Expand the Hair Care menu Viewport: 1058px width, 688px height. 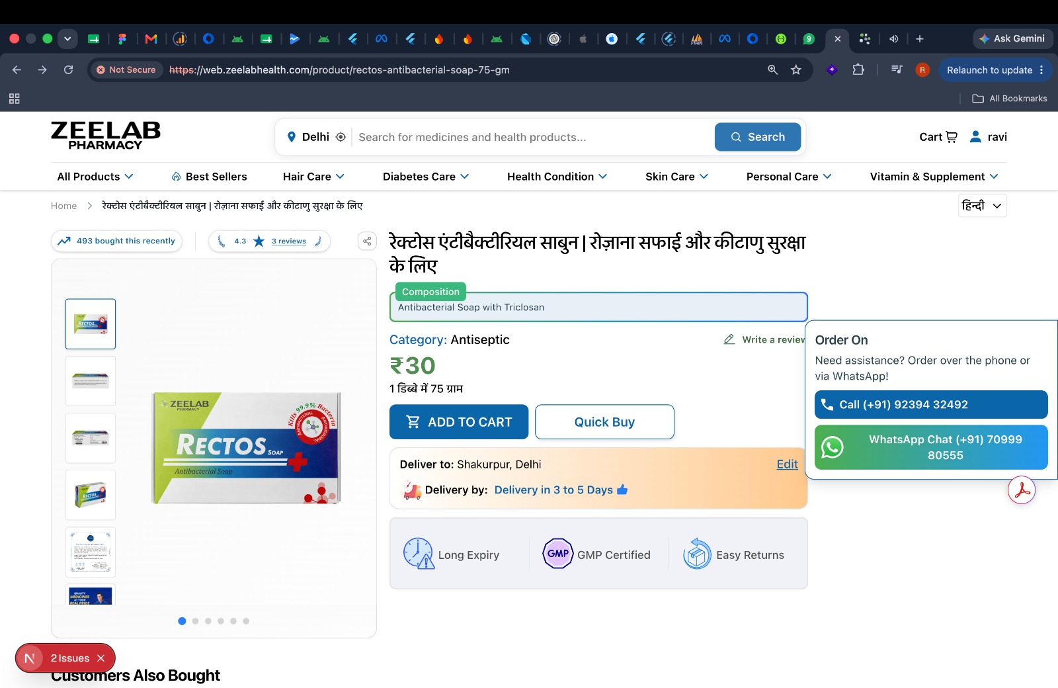click(x=313, y=177)
